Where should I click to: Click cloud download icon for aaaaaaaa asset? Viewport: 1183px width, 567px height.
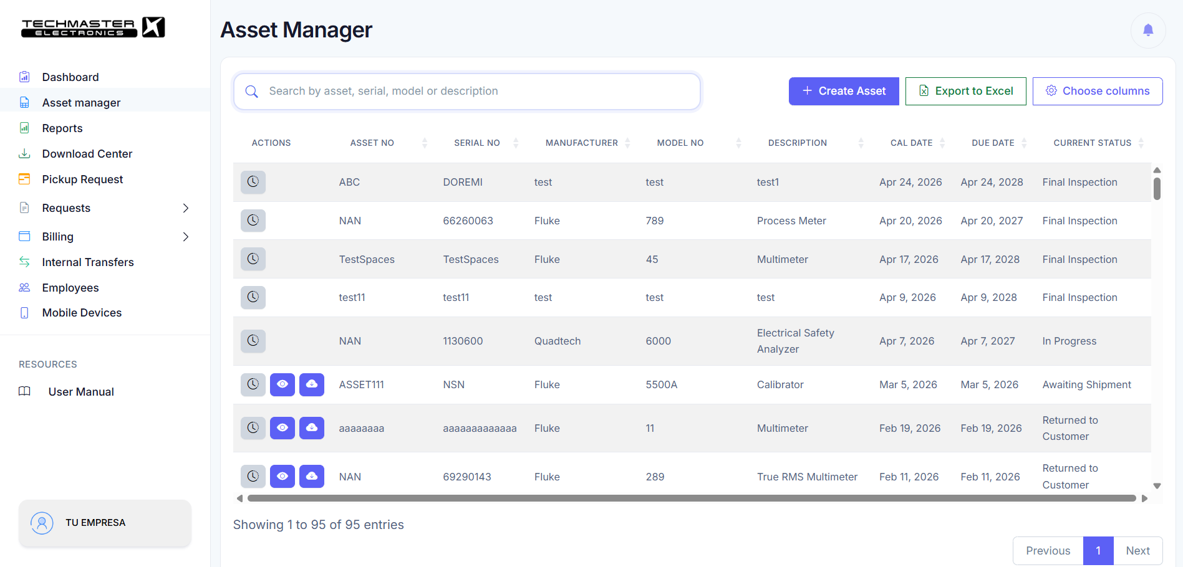pyautogui.click(x=312, y=428)
